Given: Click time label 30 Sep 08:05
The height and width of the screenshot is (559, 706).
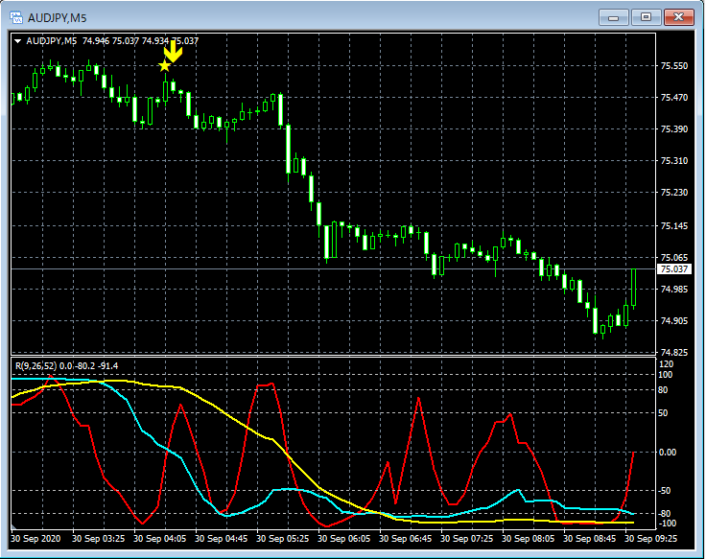Looking at the screenshot, I should (529, 539).
